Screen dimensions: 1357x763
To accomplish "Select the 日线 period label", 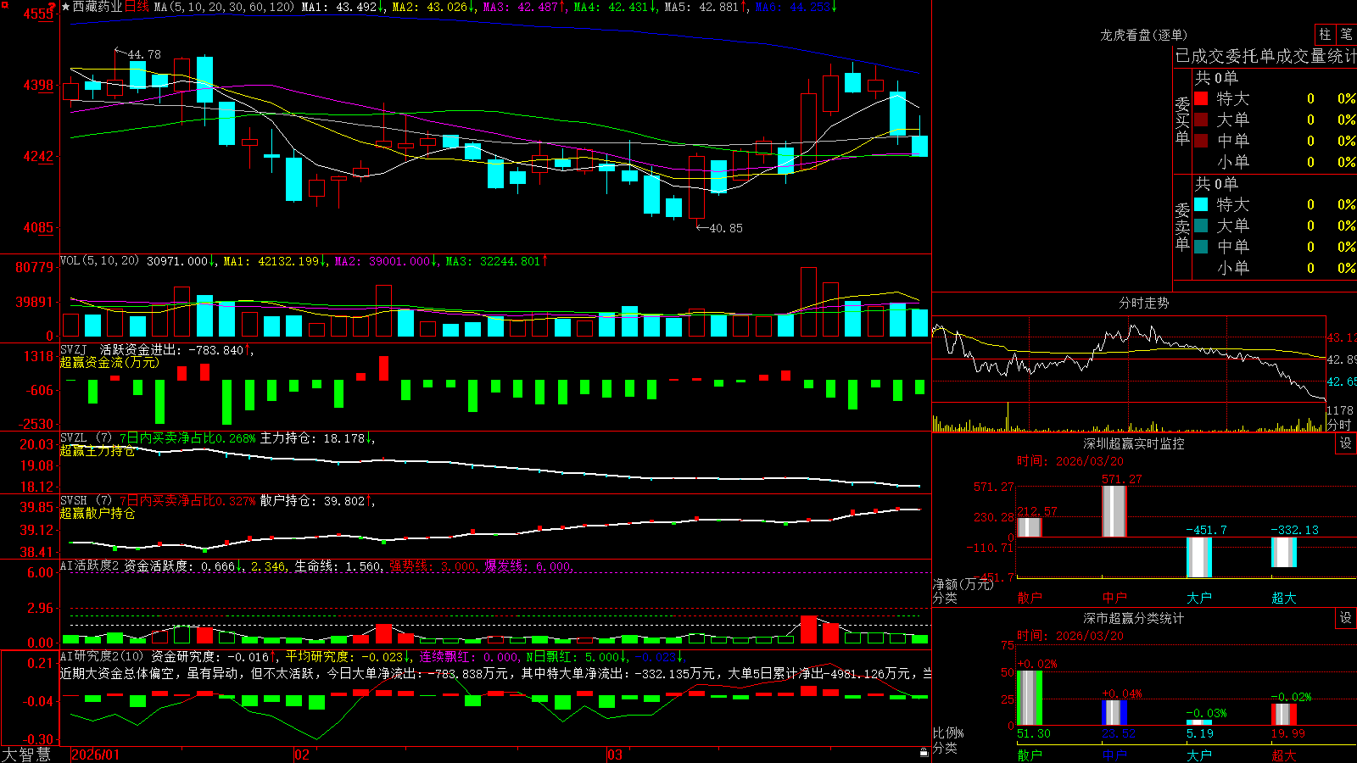I will (x=137, y=7).
